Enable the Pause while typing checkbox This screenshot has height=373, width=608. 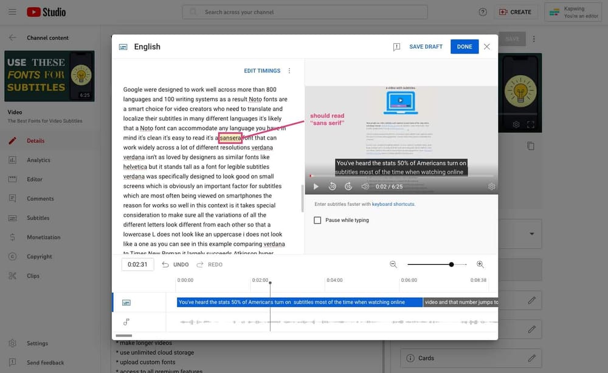coord(317,221)
